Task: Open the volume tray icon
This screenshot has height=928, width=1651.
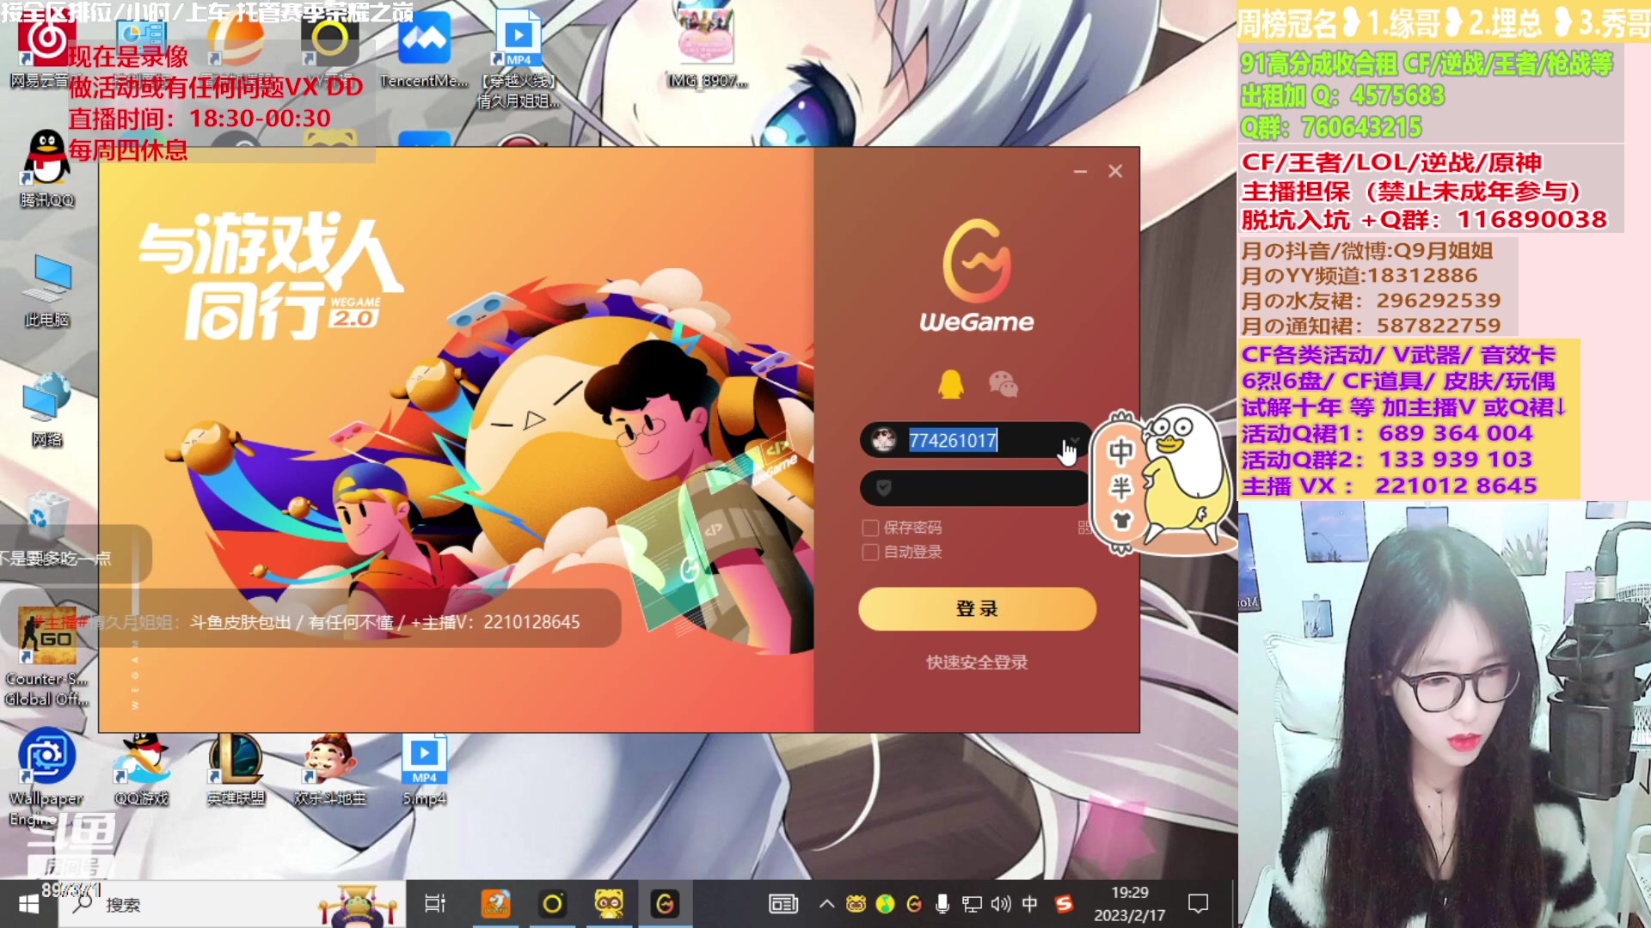Action: (x=1000, y=904)
